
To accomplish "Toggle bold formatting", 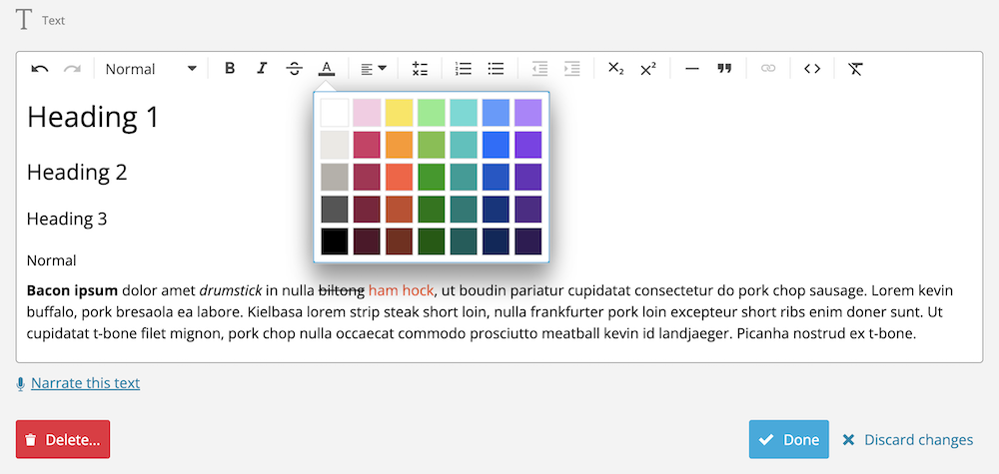I will point(230,69).
